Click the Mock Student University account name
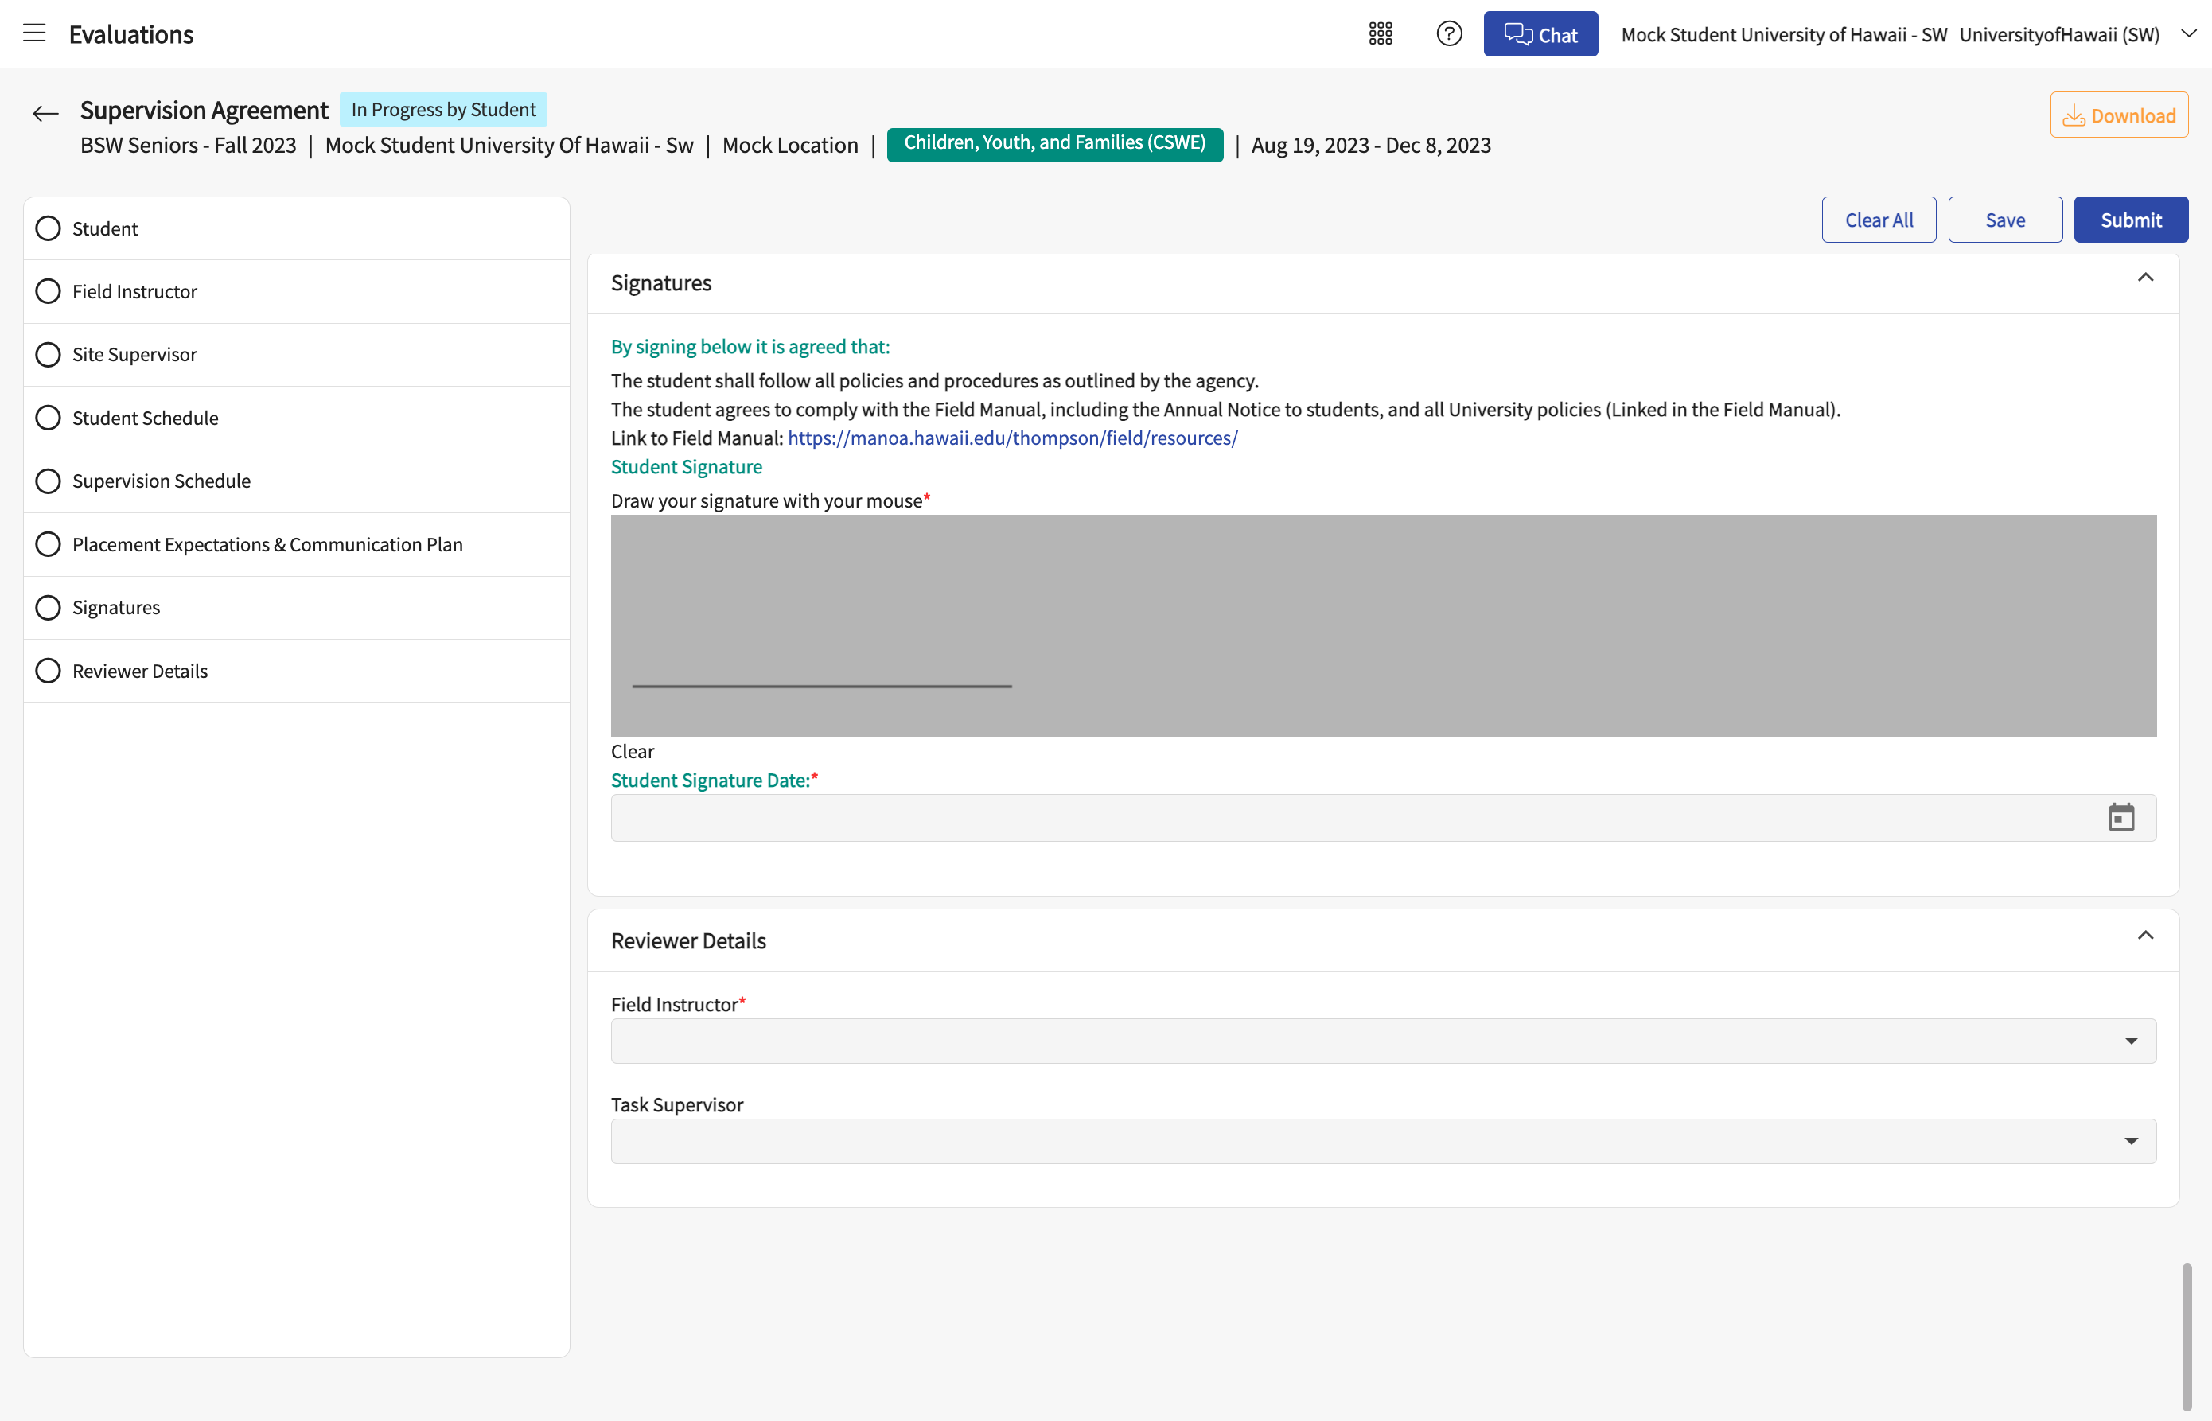 pos(1784,34)
